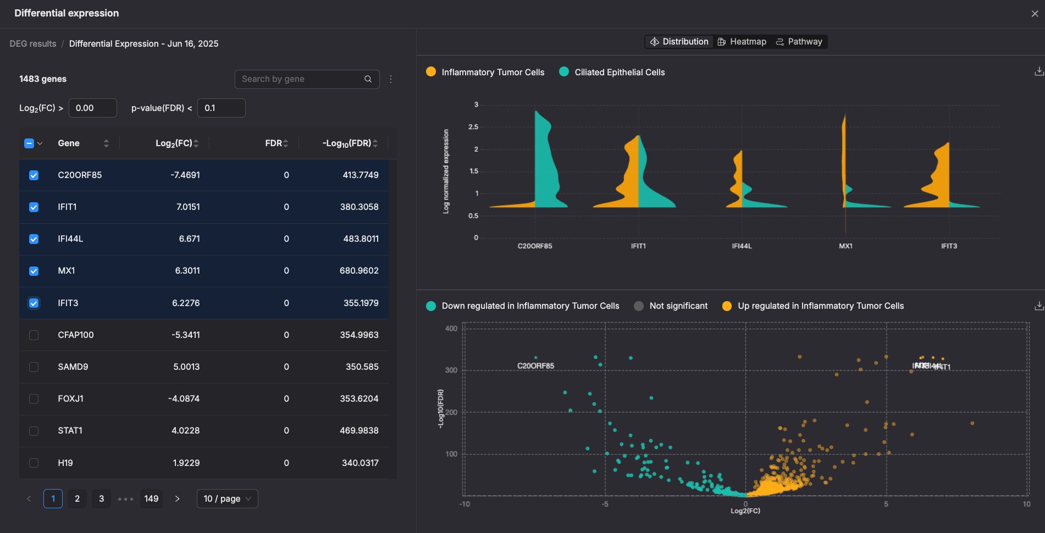Open the Pathway tab
The height and width of the screenshot is (533, 1045).
(x=799, y=42)
